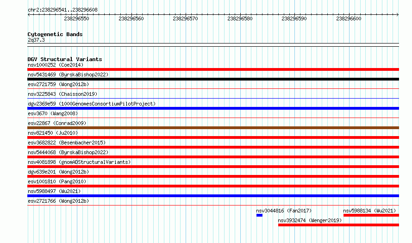
Task: Select the black nsv5431469 variant bar
Action: click(213, 79)
